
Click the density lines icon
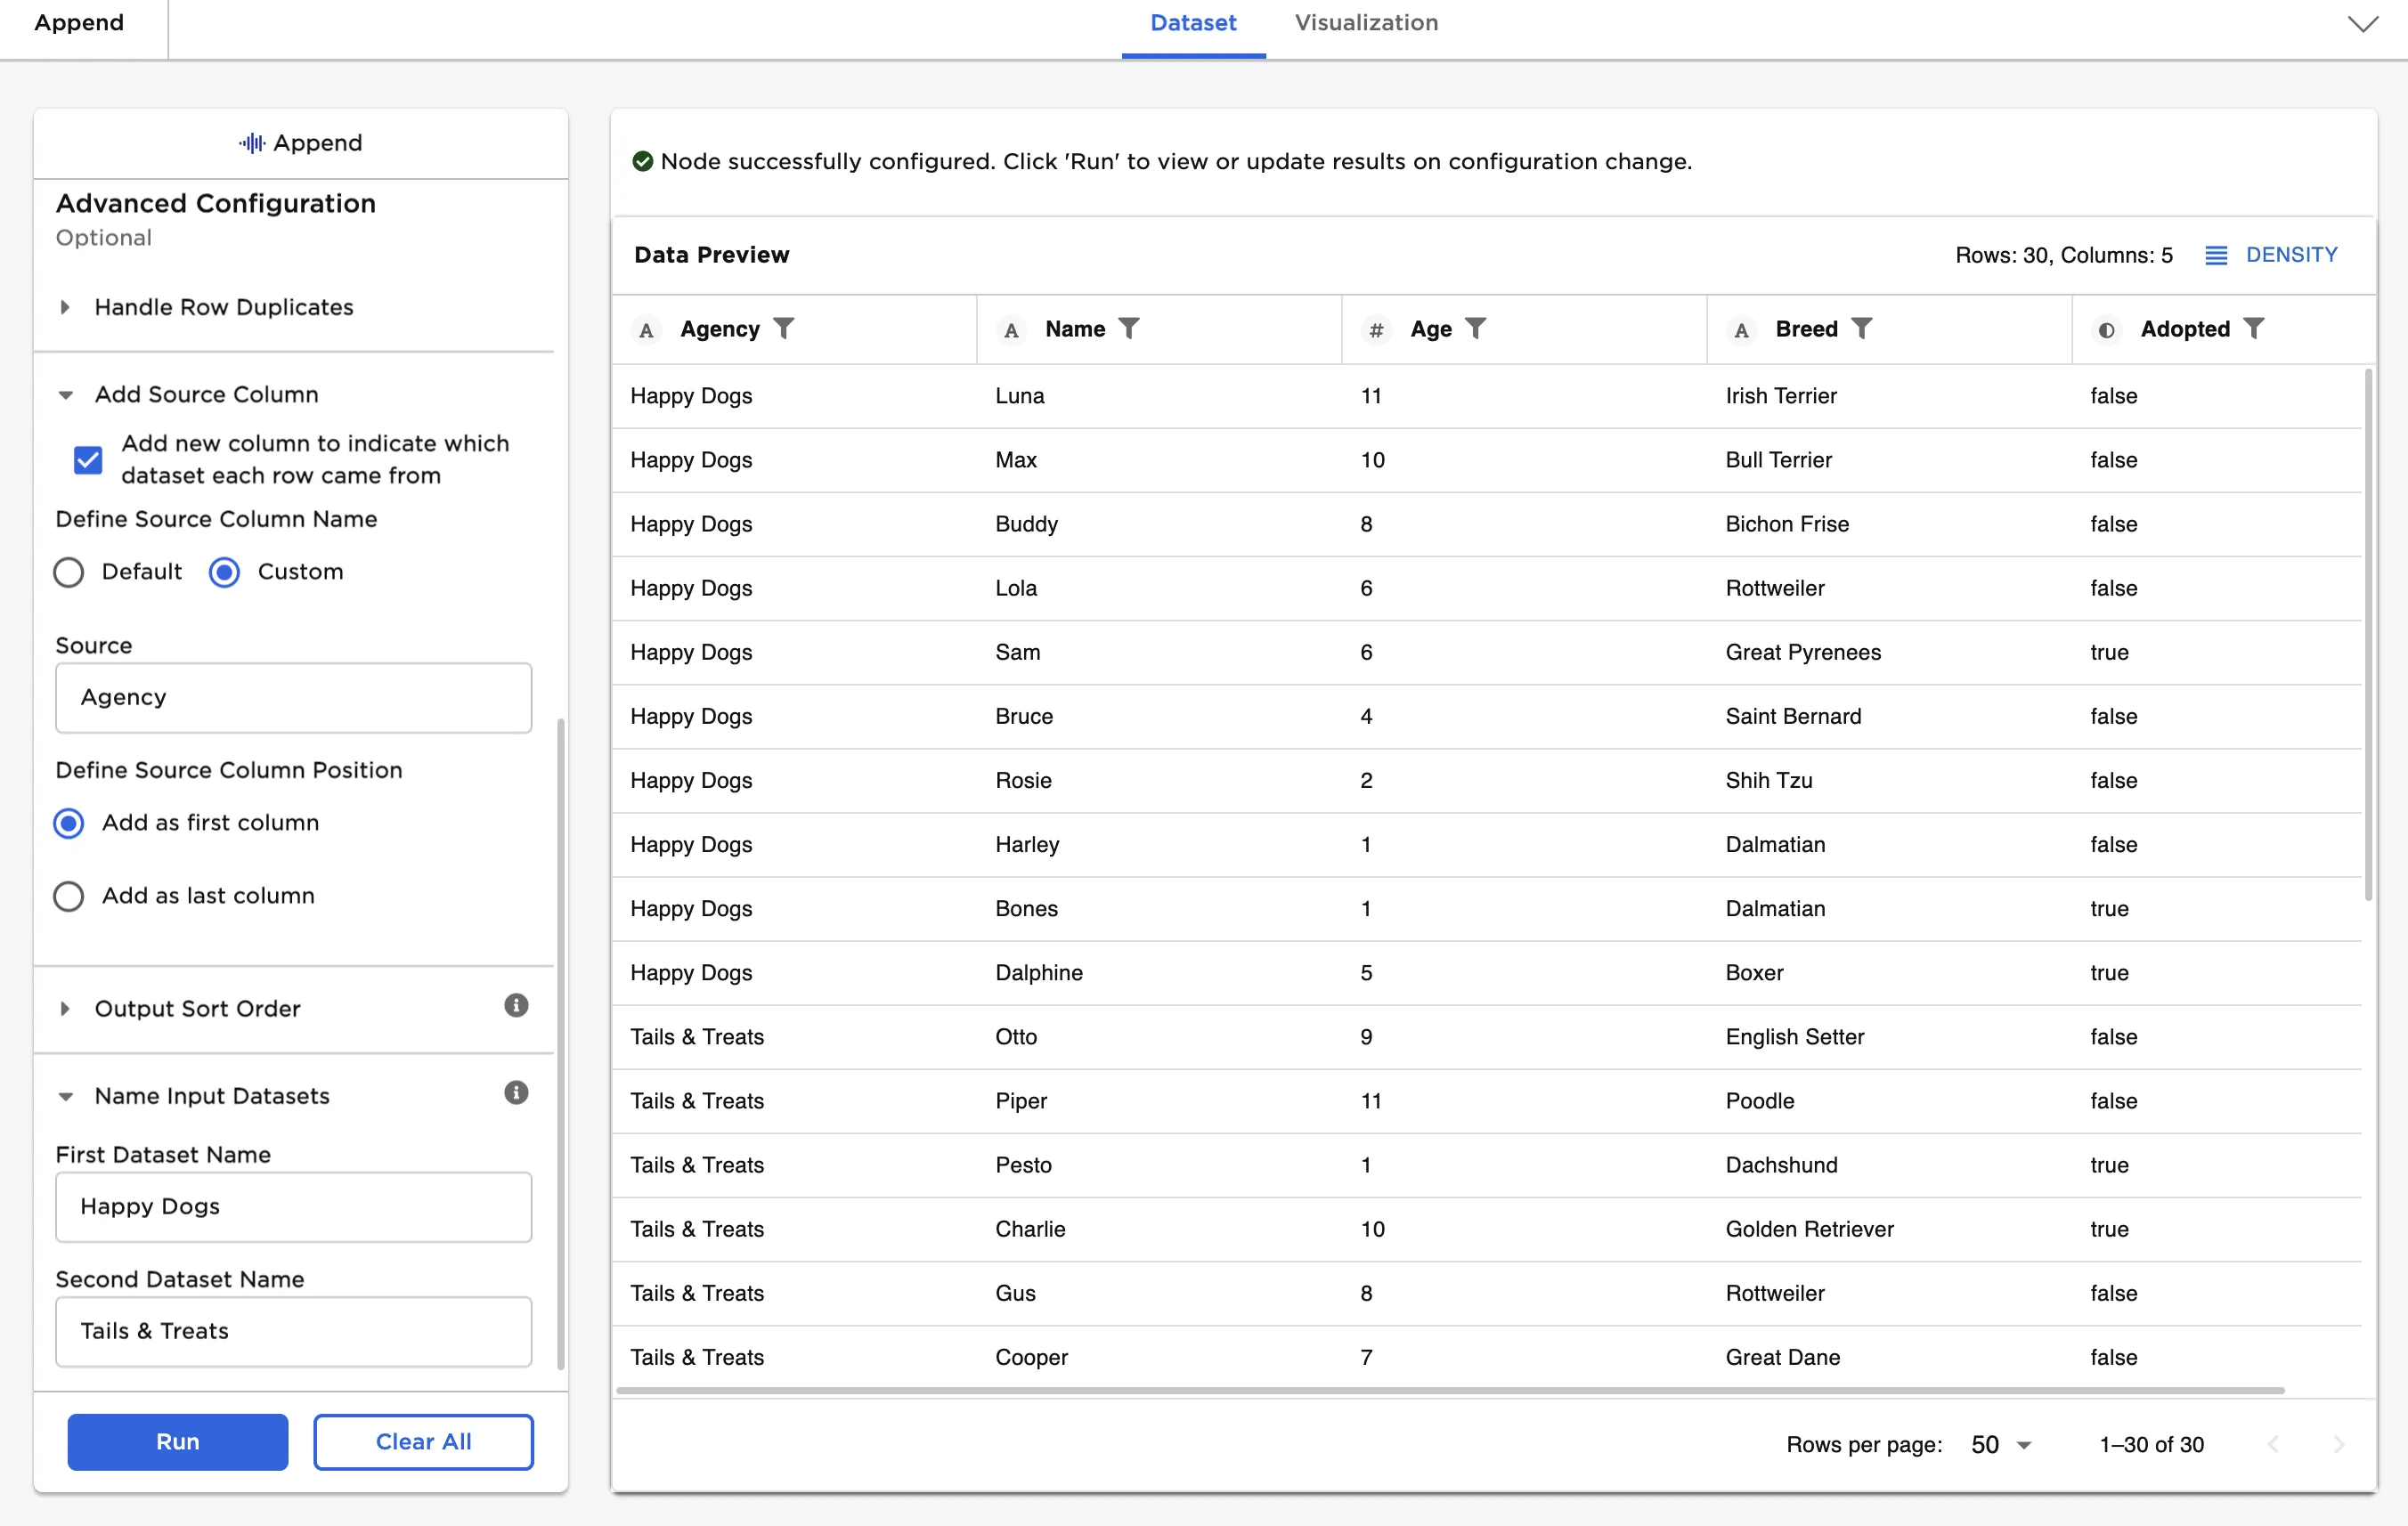click(2216, 255)
